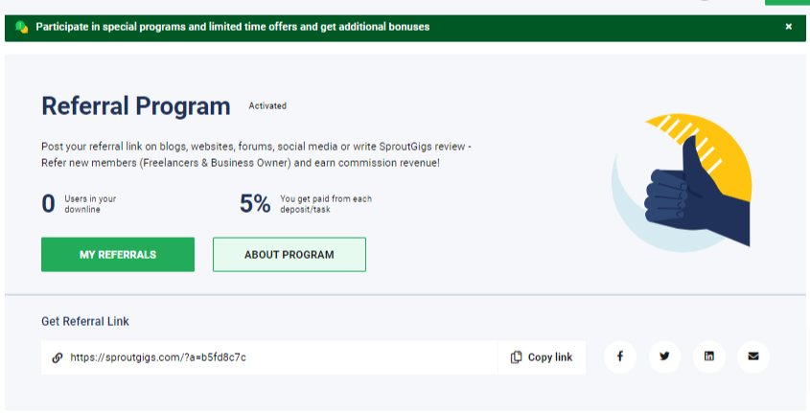Copy the referral link
This screenshot has height=413, width=810.
point(542,357)
